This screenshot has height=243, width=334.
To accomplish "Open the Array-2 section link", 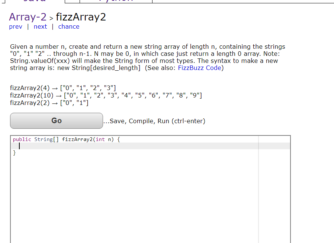I will (x=28, y=17).
